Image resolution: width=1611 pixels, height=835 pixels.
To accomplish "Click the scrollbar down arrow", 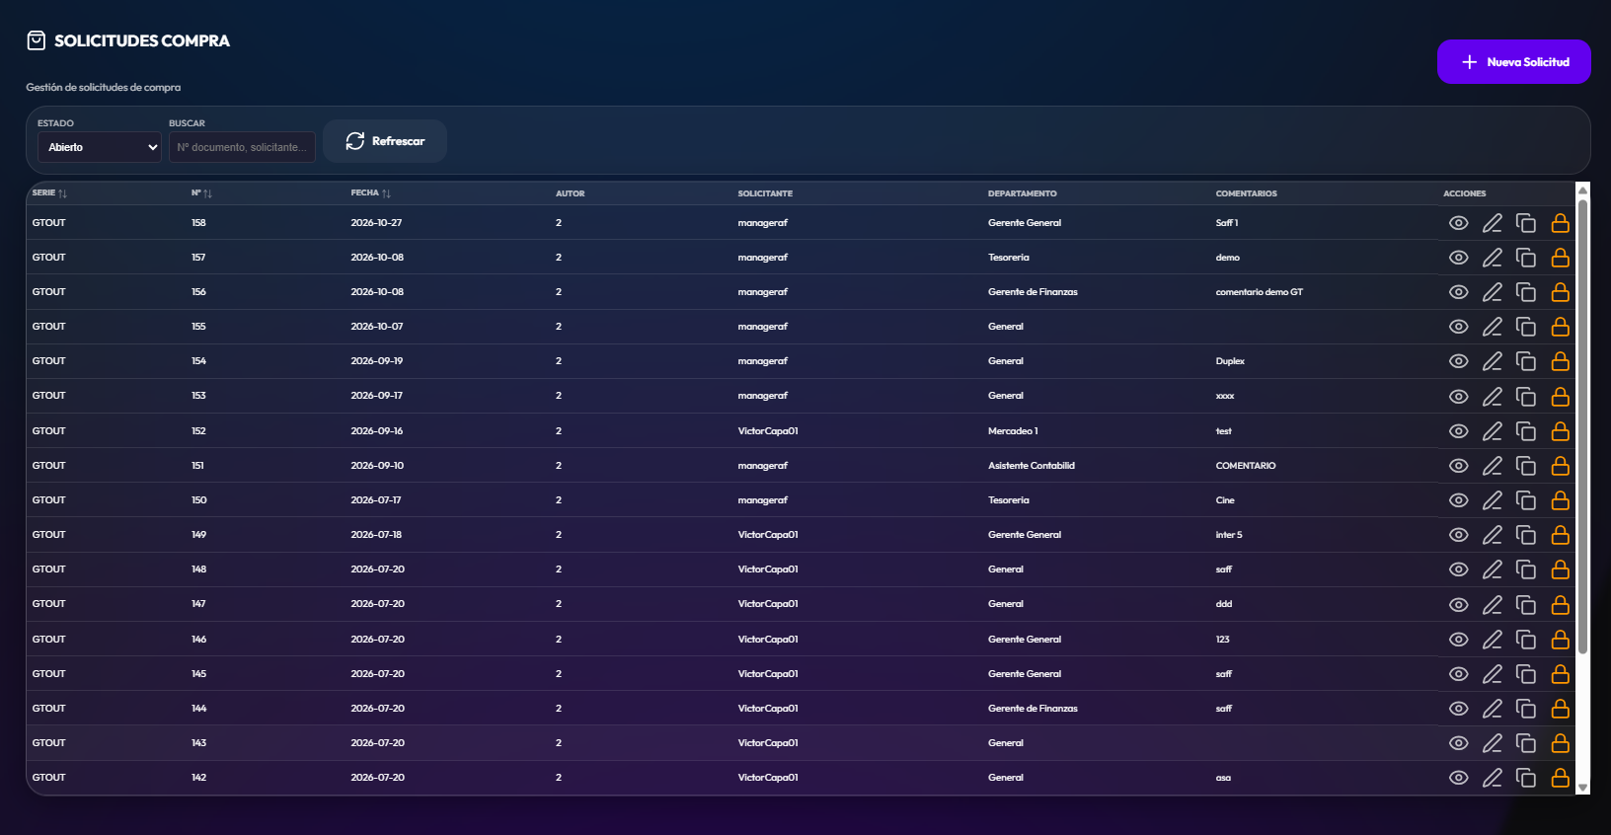I will (1582, 788).
